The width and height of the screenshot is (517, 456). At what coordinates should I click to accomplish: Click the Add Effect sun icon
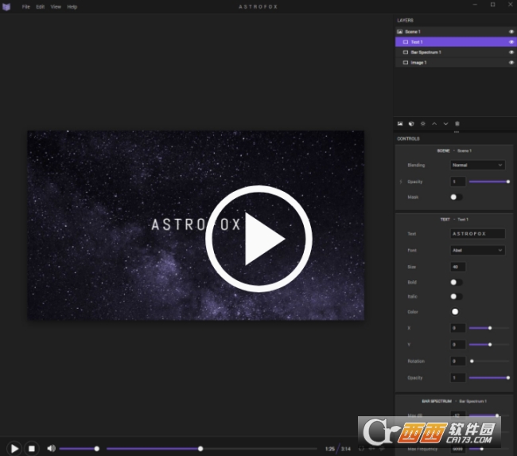(422, 123)
